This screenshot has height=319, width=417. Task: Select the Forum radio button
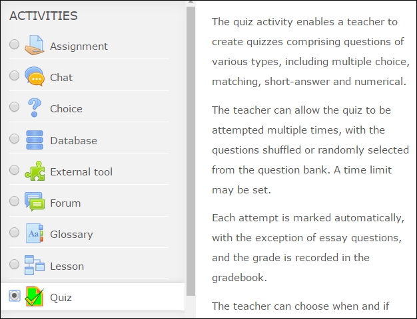15,201
